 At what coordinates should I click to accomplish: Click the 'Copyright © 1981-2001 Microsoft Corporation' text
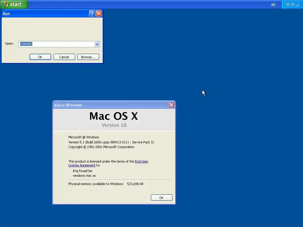pos(101,147)
